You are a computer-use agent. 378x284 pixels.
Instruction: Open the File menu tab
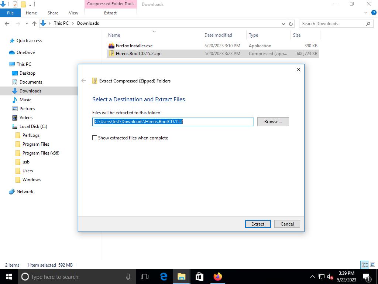tap(10, 13)
